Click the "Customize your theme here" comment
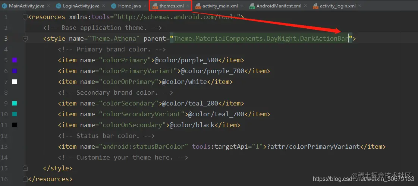The width and height of the screenshot is (418, 186). (x=123, y=158)
